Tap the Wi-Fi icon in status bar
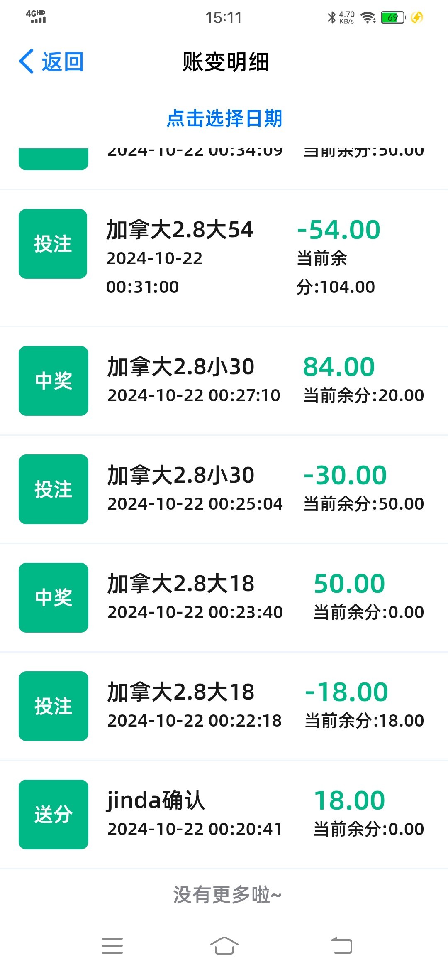 (x=368, y=17)
